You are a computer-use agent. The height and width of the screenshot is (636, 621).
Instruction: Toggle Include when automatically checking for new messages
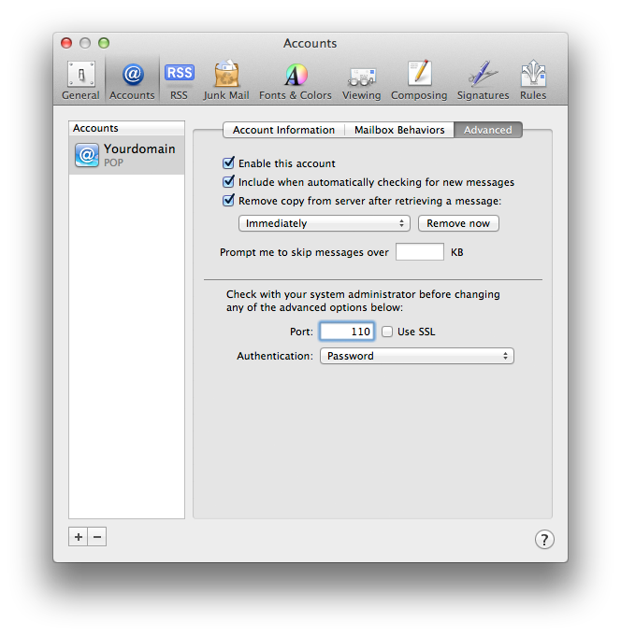[x=228, y=182]
